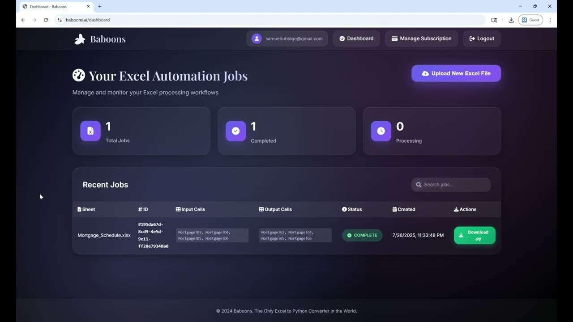573x322 pixels.
Task: Log out using the Logout button
Action: tap(482, 38)
